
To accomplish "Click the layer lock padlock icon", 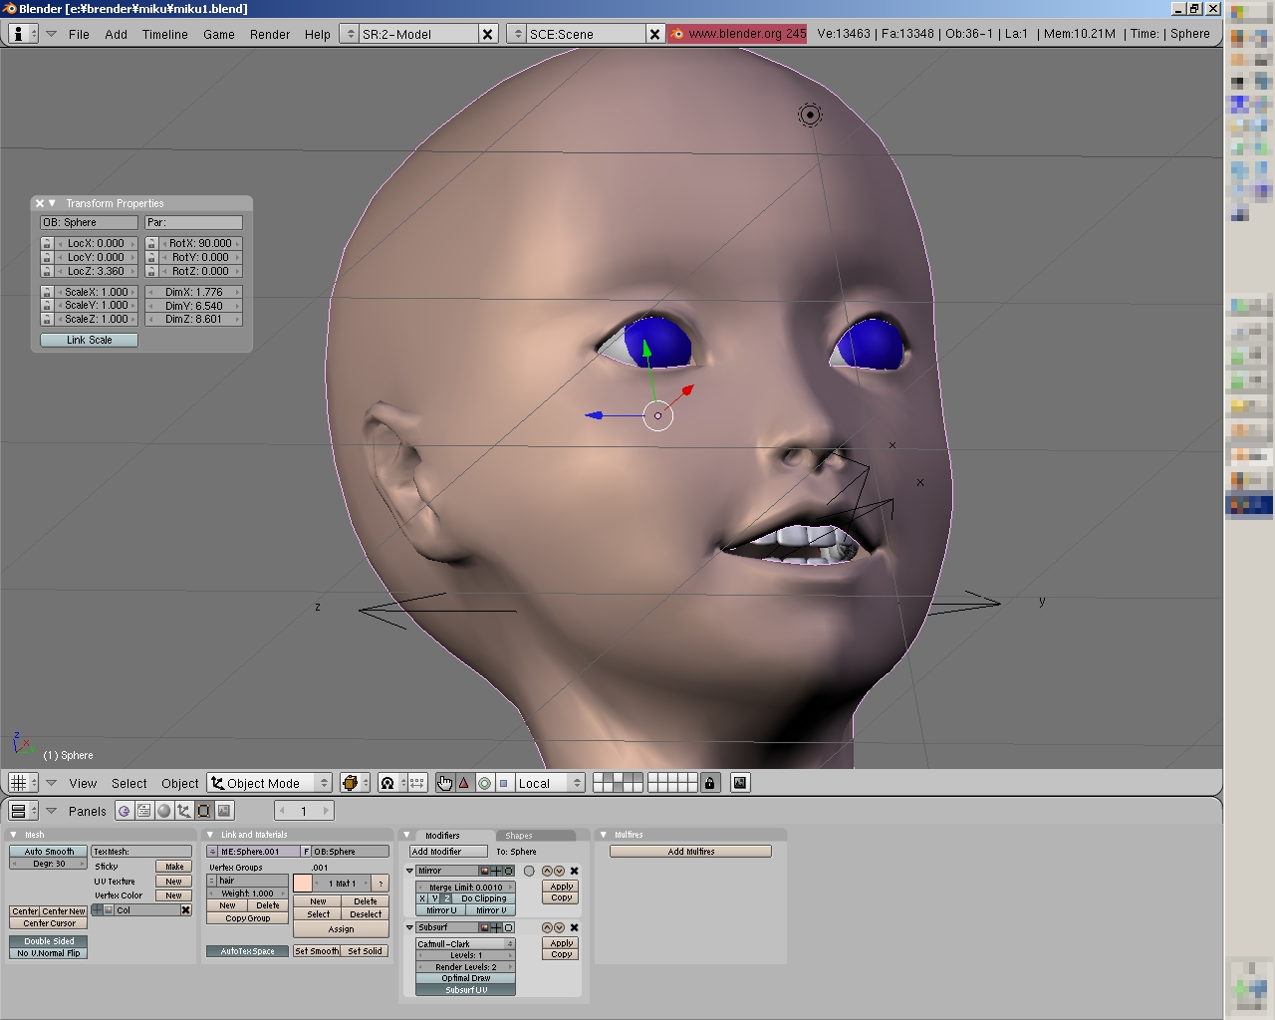I will point(709,783).
